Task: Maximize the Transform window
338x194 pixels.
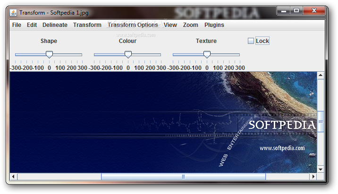Action: pyautogui.click(x=296, y=10)
